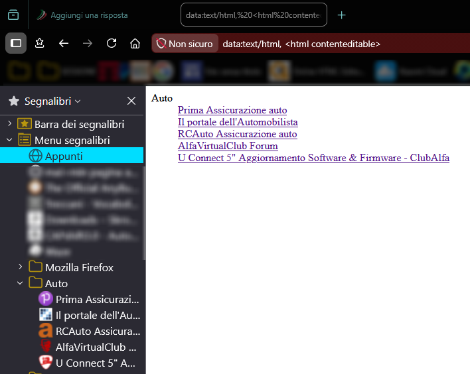This screenshot has height=374, width=470.
Task: Click the Non sicuro security badge
Action: point(185,44)
